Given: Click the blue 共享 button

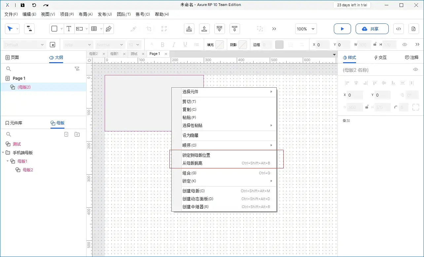Looking at the screenshot, I should pyautogui.click(x=372, y=29).
